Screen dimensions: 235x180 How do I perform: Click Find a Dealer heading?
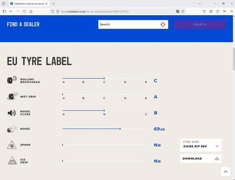[23, 25]
